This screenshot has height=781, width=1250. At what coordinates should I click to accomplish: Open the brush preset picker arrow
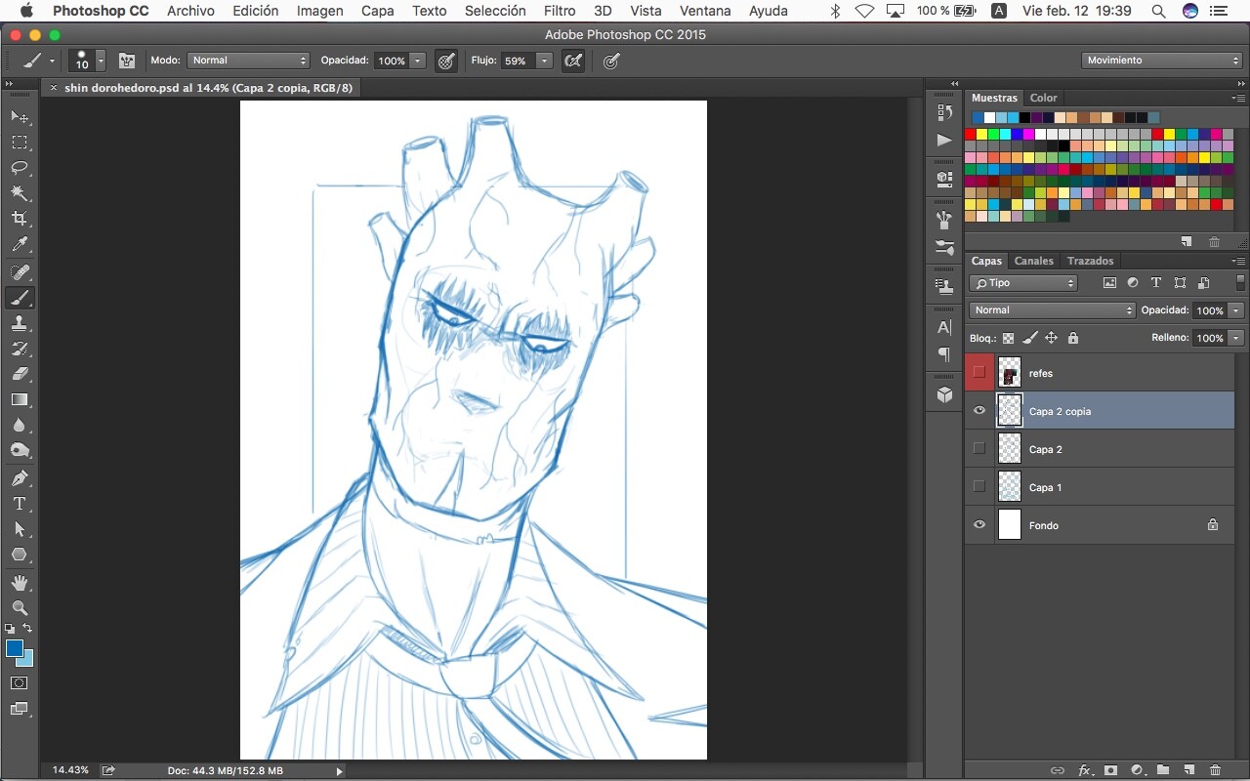click(x=101, y=61)
